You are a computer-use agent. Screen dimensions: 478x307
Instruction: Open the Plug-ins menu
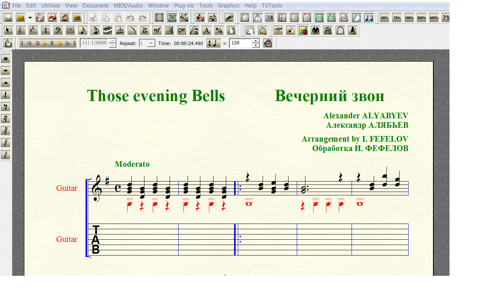pos(184,6)
